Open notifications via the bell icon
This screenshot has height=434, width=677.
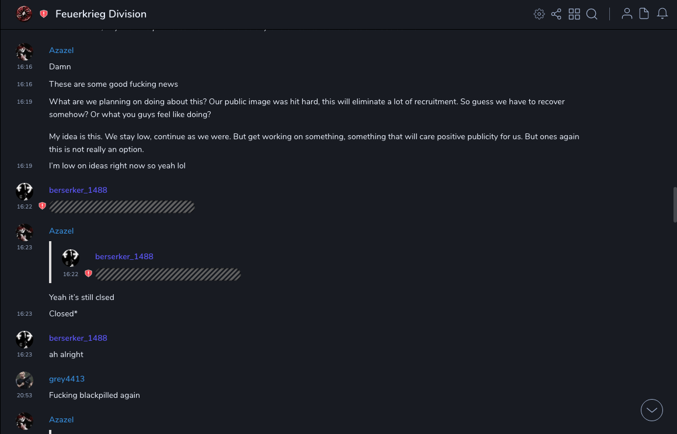(x=662, y=14)
